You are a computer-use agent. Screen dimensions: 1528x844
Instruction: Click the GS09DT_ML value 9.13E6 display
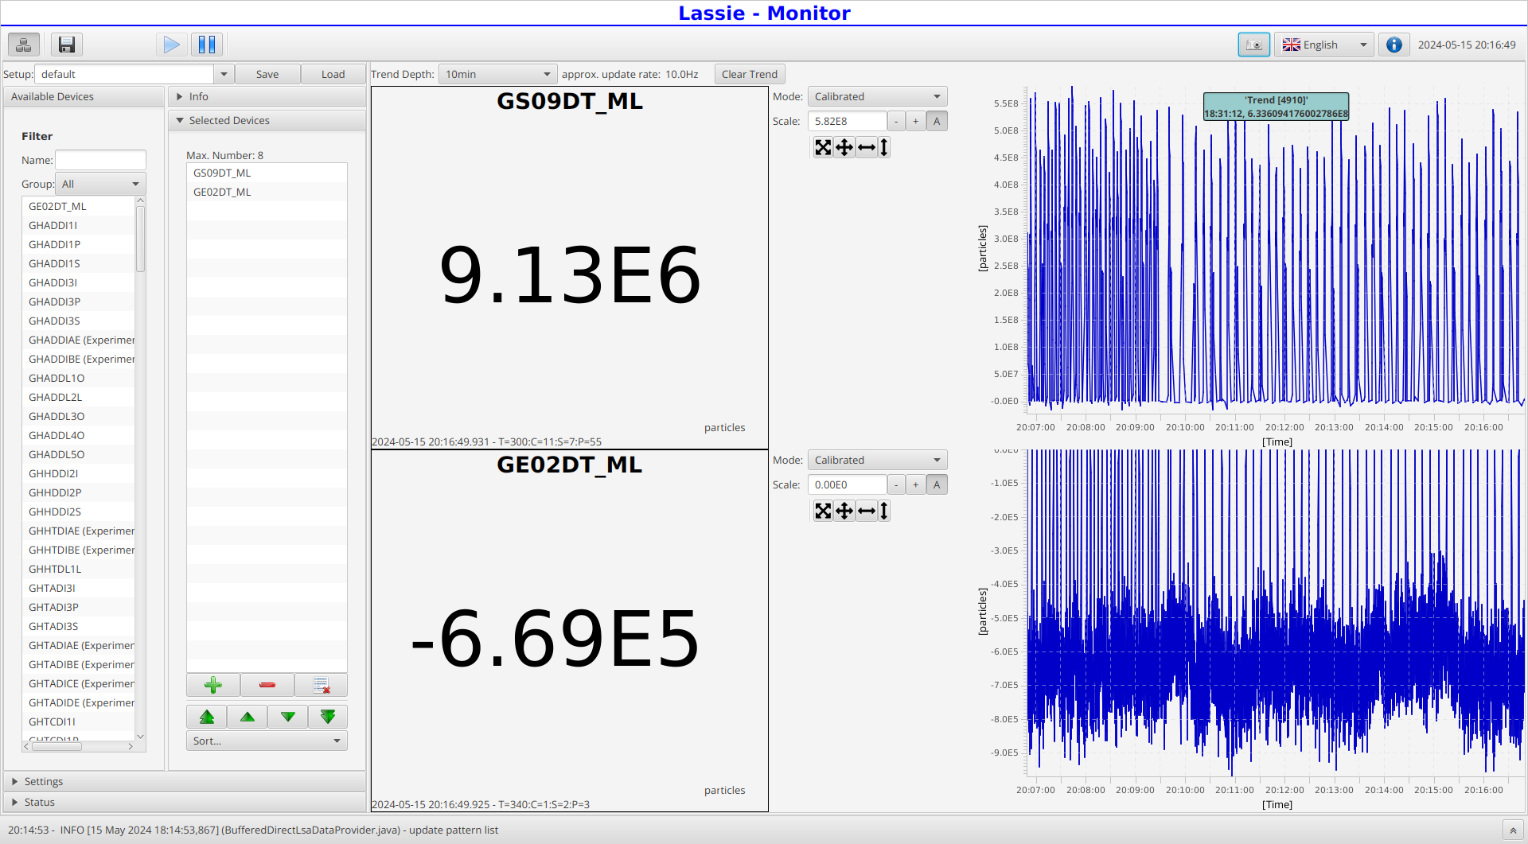point(570,275)
